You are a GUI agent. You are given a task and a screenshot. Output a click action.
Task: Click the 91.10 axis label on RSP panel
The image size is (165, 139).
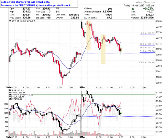point(158,92)
